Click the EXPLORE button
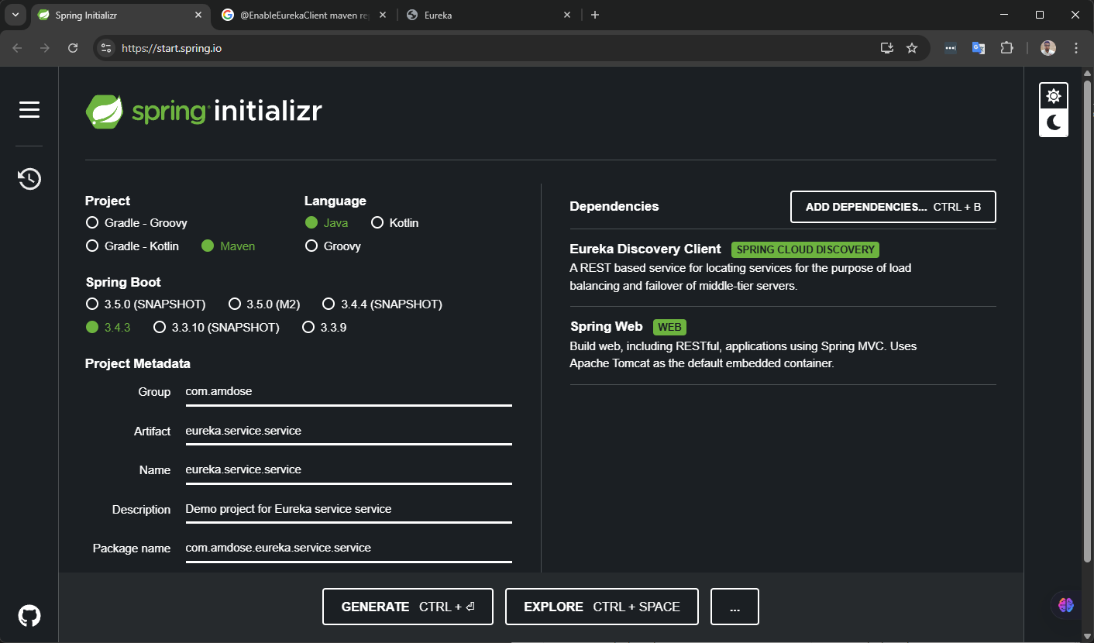This screenshot has width=1094, height=643. click(602, 607)
